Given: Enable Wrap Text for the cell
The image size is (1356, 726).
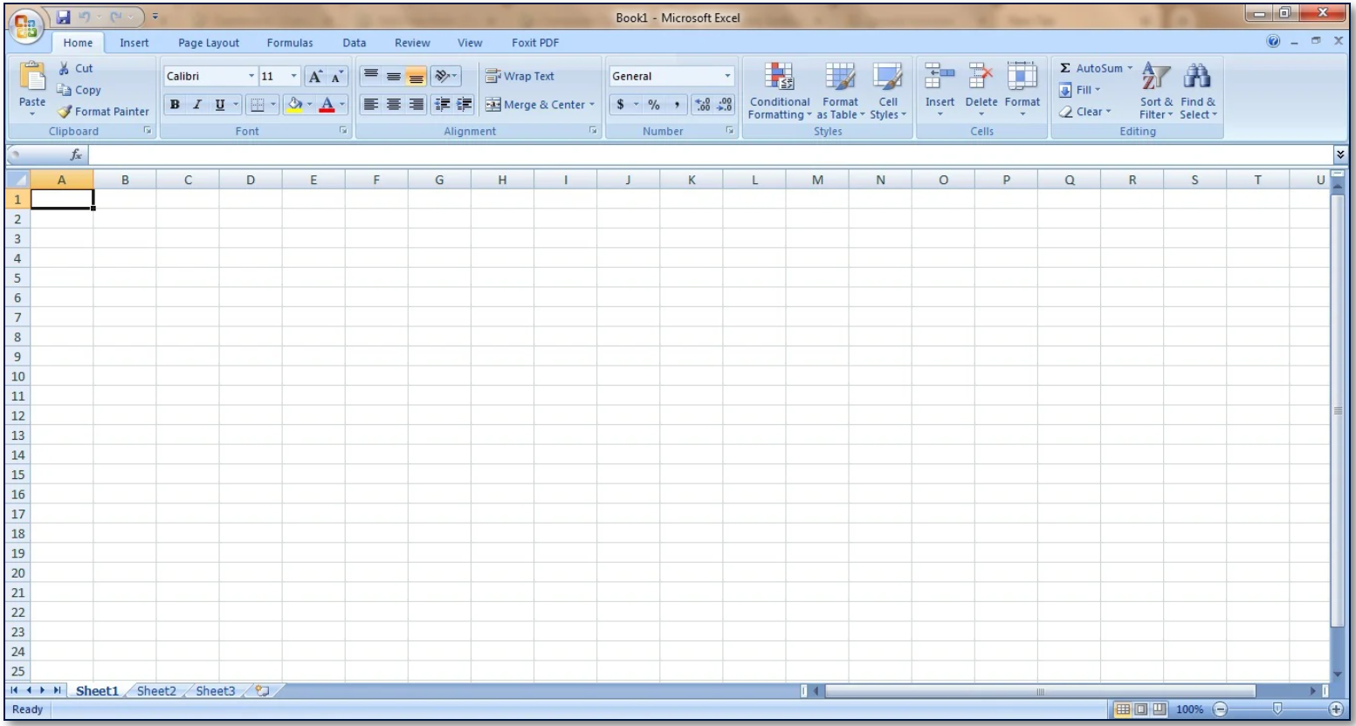Looking at the screenshot, I should point(520,77).
